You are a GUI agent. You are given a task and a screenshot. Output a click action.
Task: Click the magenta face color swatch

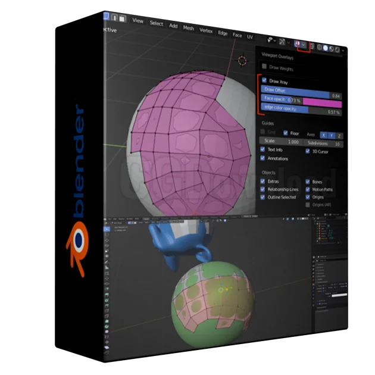[x=323, y=103]
